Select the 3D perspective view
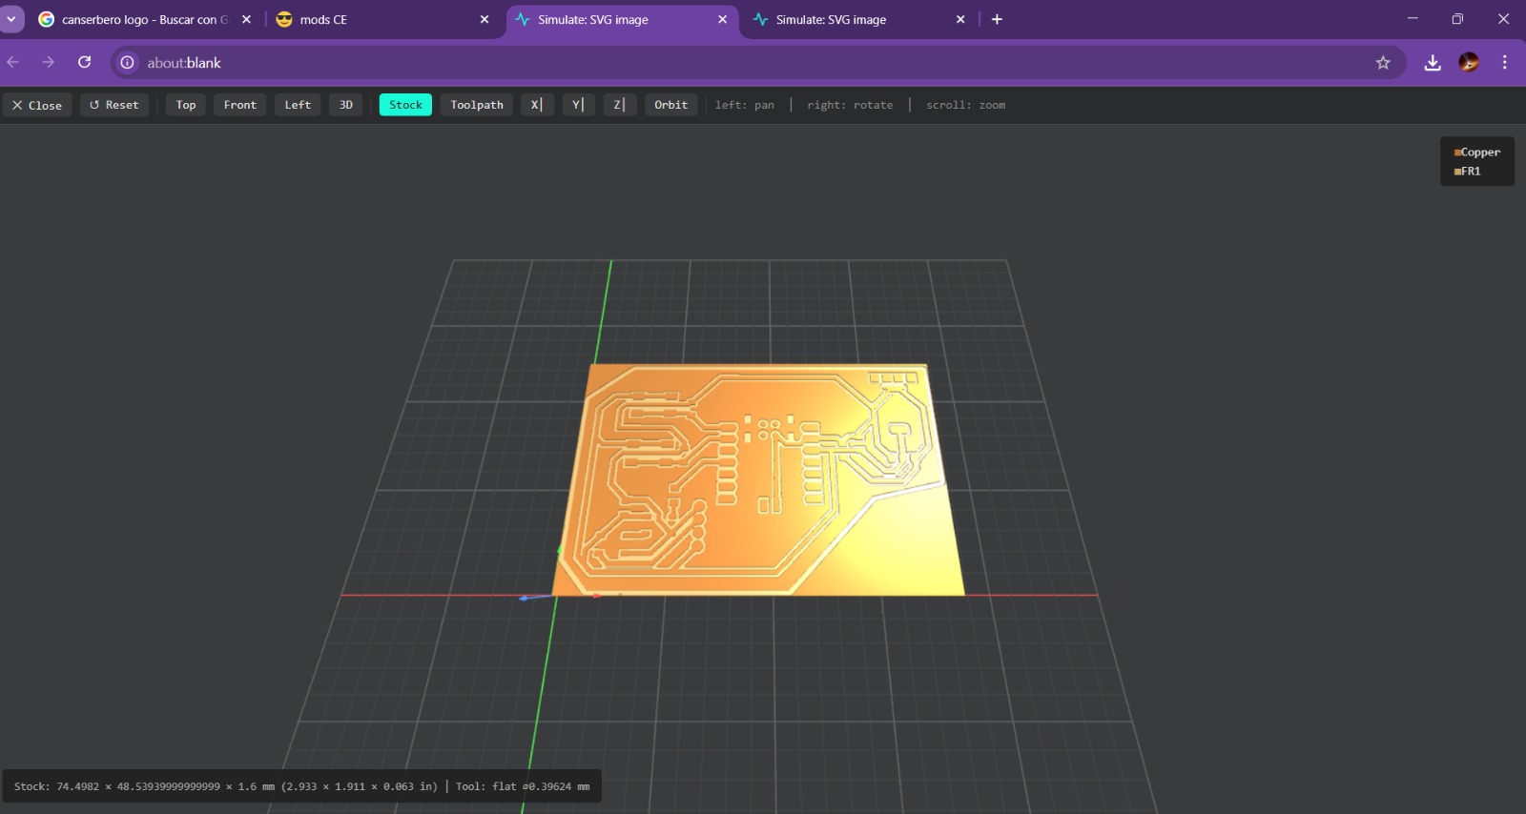The image size is (1526, 814). pyautogui.click(x=345, y=105)
